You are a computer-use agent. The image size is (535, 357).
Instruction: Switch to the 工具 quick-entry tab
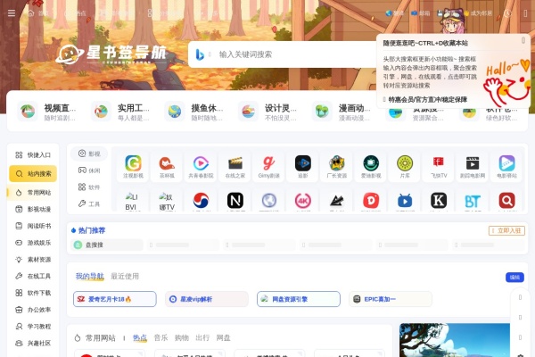89,203
